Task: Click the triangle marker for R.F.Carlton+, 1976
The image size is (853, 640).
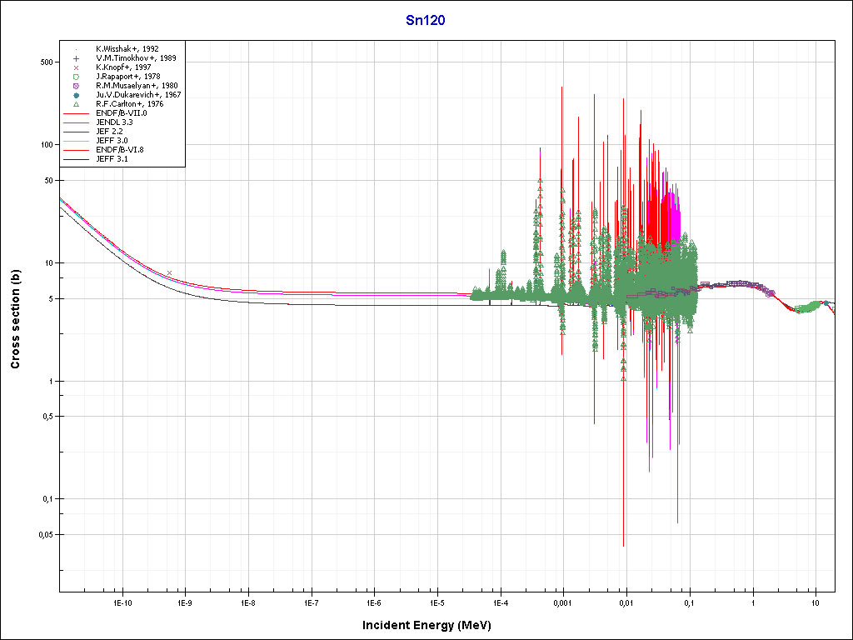Action: [x=76, y=104]
